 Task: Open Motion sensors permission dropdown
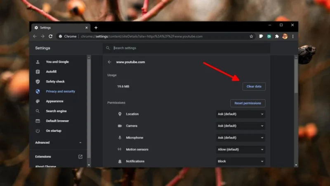coord(240,150)
